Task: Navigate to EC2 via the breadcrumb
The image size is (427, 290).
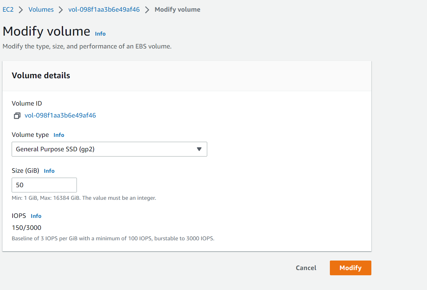Action: (x=8, y=10)
